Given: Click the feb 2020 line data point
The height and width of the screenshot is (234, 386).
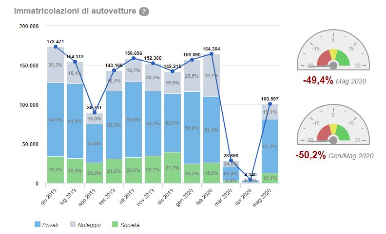Looking at the screenshot, I should (x=212, y=54).
